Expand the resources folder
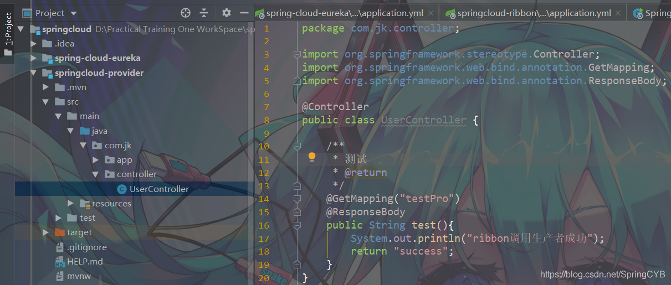Image resolution: width=671 pixels, height=285 pixels. tap(70, 204)
